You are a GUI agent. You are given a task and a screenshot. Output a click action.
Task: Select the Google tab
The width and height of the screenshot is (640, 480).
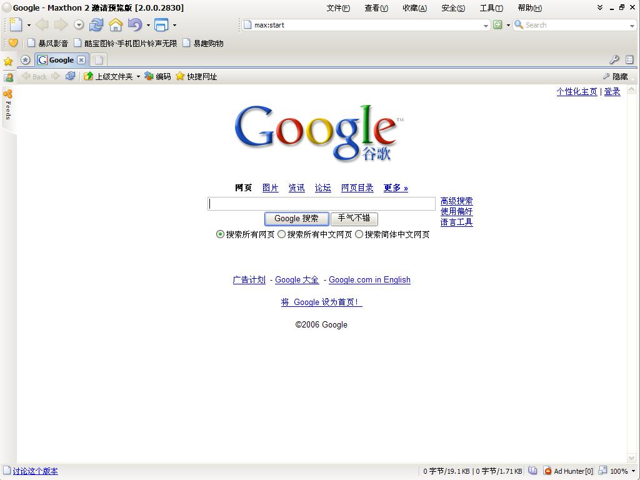coord(61,60)
